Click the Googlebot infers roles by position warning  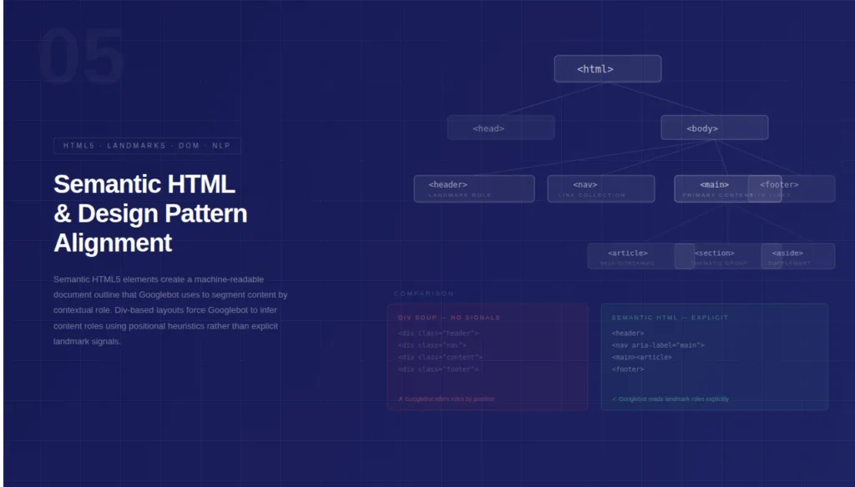click(x=448, y=399)
